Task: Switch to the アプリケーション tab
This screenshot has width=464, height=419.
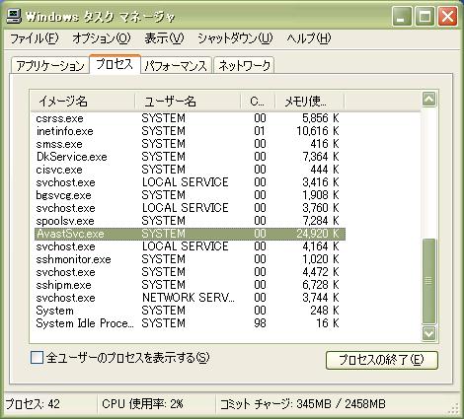Action: point(50,65)
